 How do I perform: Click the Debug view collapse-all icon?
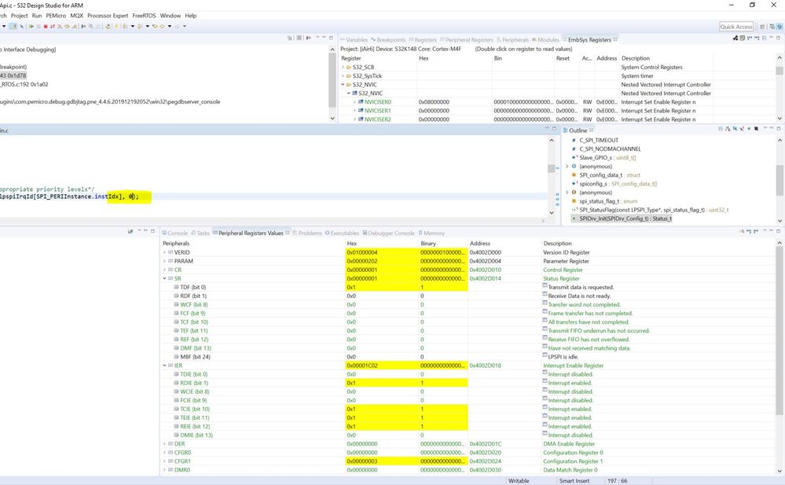(x=299, y=38)
